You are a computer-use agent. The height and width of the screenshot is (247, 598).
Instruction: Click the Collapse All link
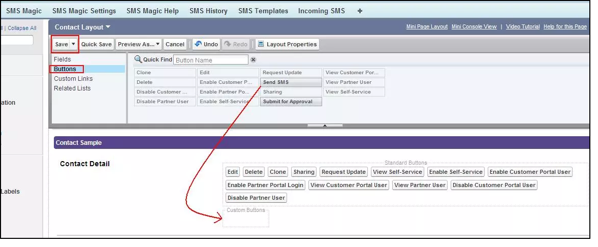click(22, 28)
